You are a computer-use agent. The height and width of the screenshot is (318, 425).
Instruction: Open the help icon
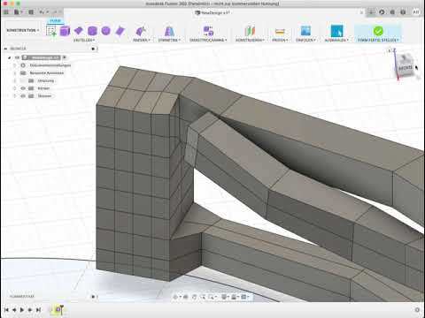click(x=403, y=12)
